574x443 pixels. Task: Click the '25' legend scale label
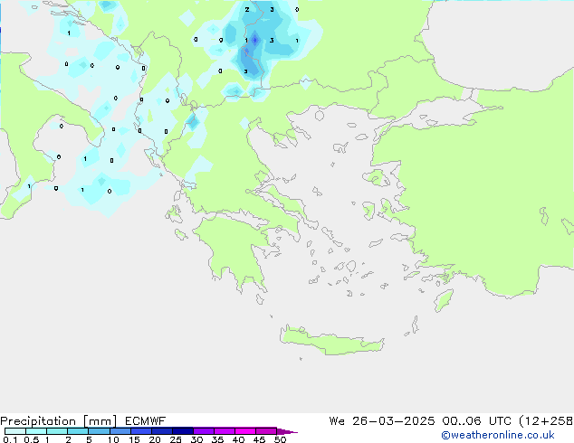(176, 439)
